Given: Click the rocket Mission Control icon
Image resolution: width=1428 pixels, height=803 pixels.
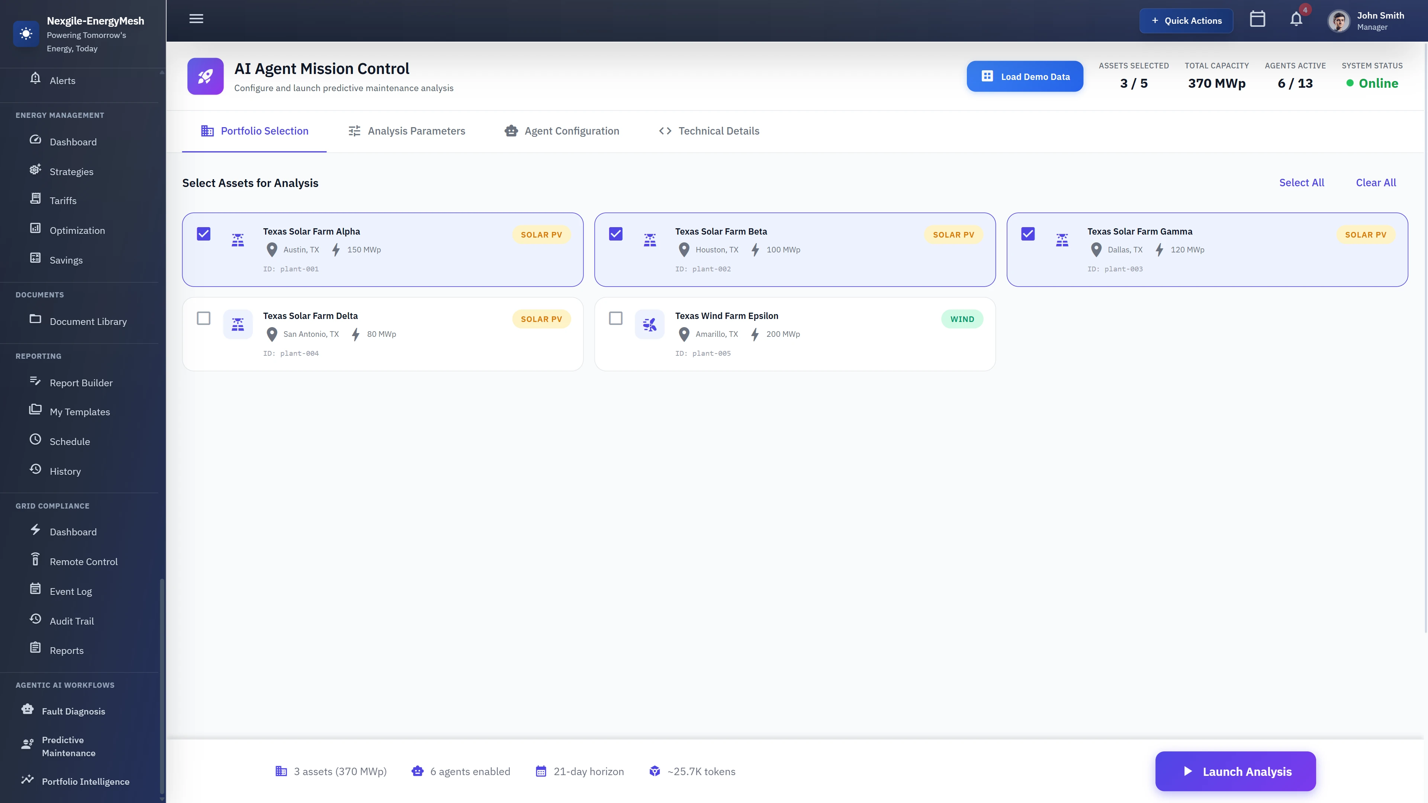Looking at the screenshot, I should pos(205,77).
